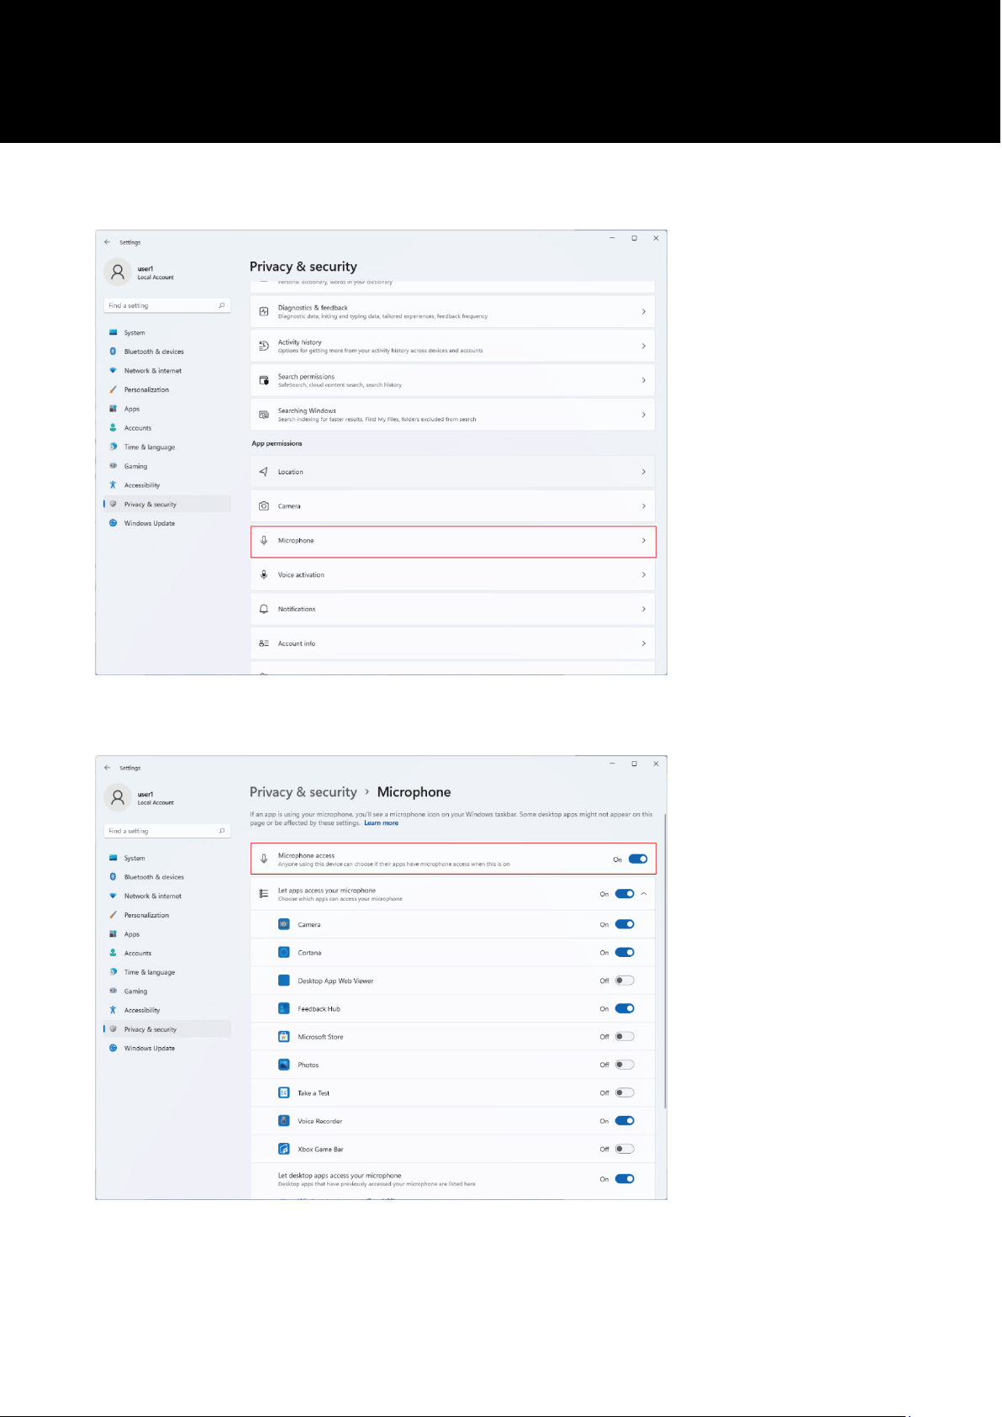
Task: Click the Privacy & security breadcrumb in Microphone window
Action: point(303,792)
